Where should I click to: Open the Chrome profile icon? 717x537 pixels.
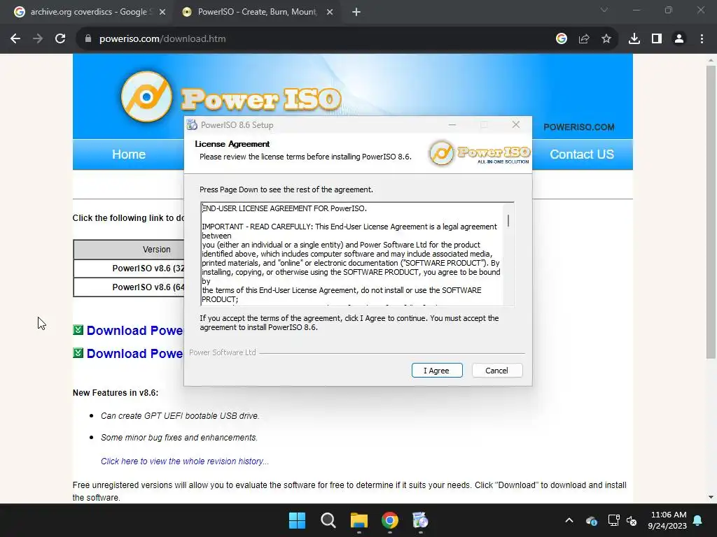[x=679, y=39]
